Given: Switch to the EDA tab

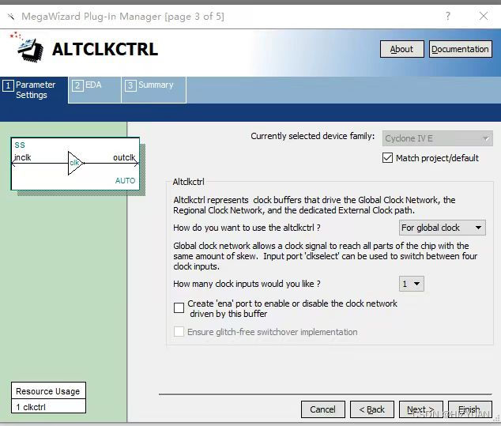Looking at the screenshot, I should point(95,90).
